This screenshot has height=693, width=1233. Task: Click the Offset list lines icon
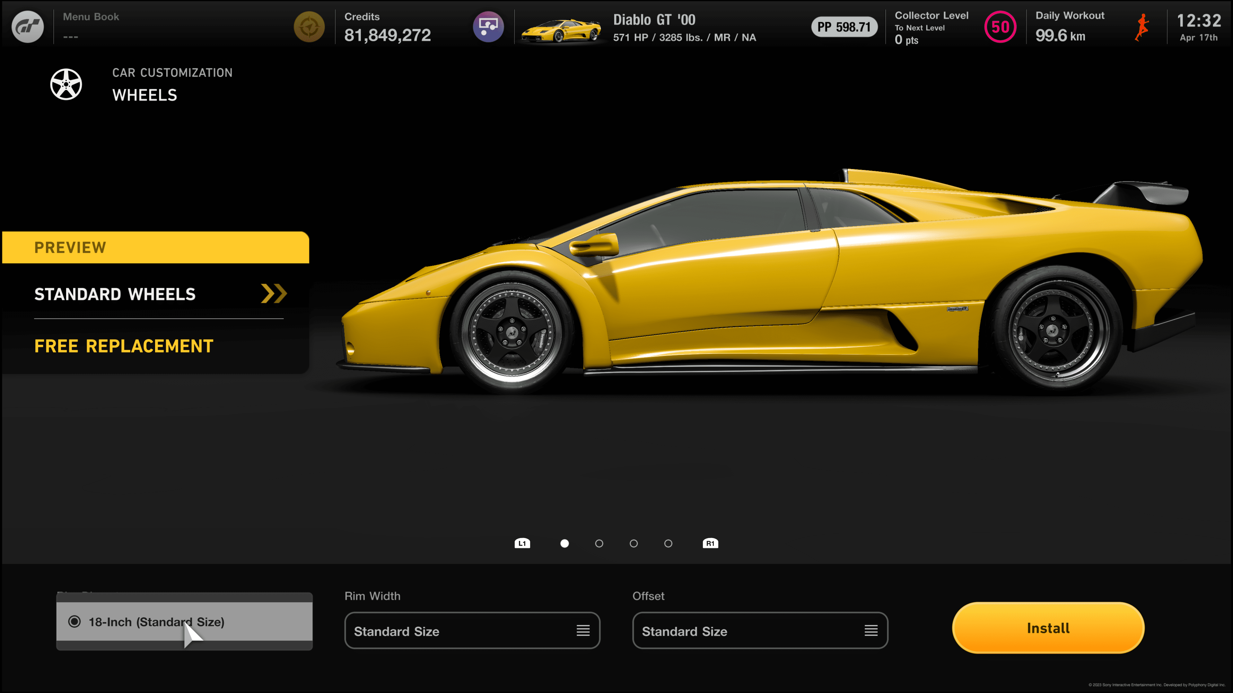871,631
